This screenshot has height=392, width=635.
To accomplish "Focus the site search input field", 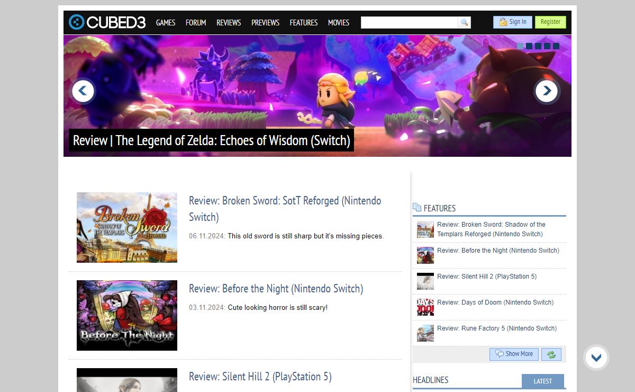I will [409, 22].
